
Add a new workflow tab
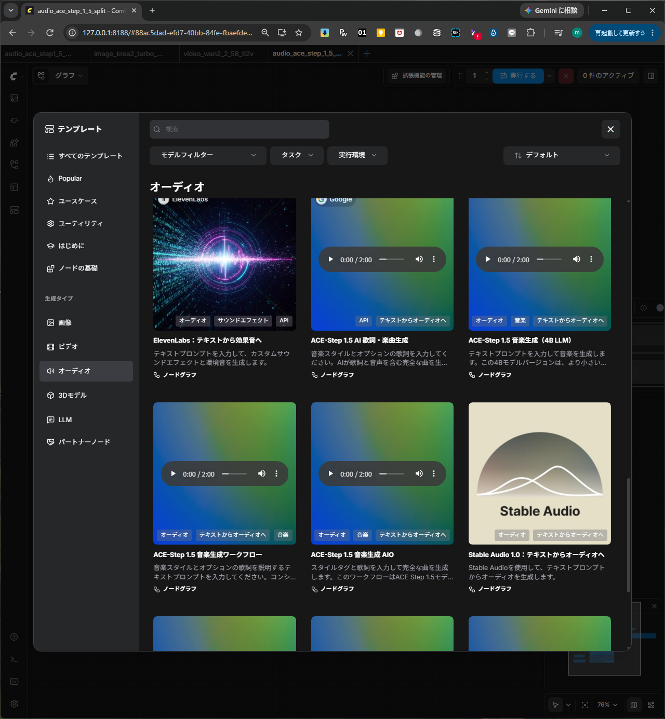click(x=367, y=53)
